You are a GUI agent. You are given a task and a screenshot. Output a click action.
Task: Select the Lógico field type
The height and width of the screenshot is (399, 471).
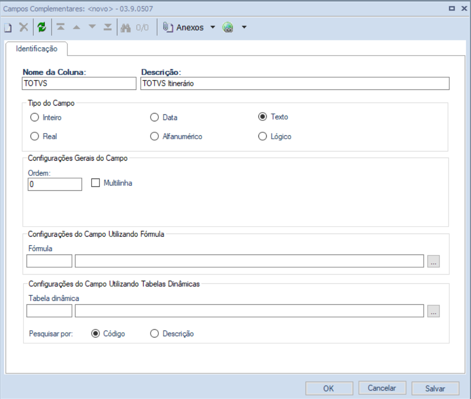click(x=275, y=136)
